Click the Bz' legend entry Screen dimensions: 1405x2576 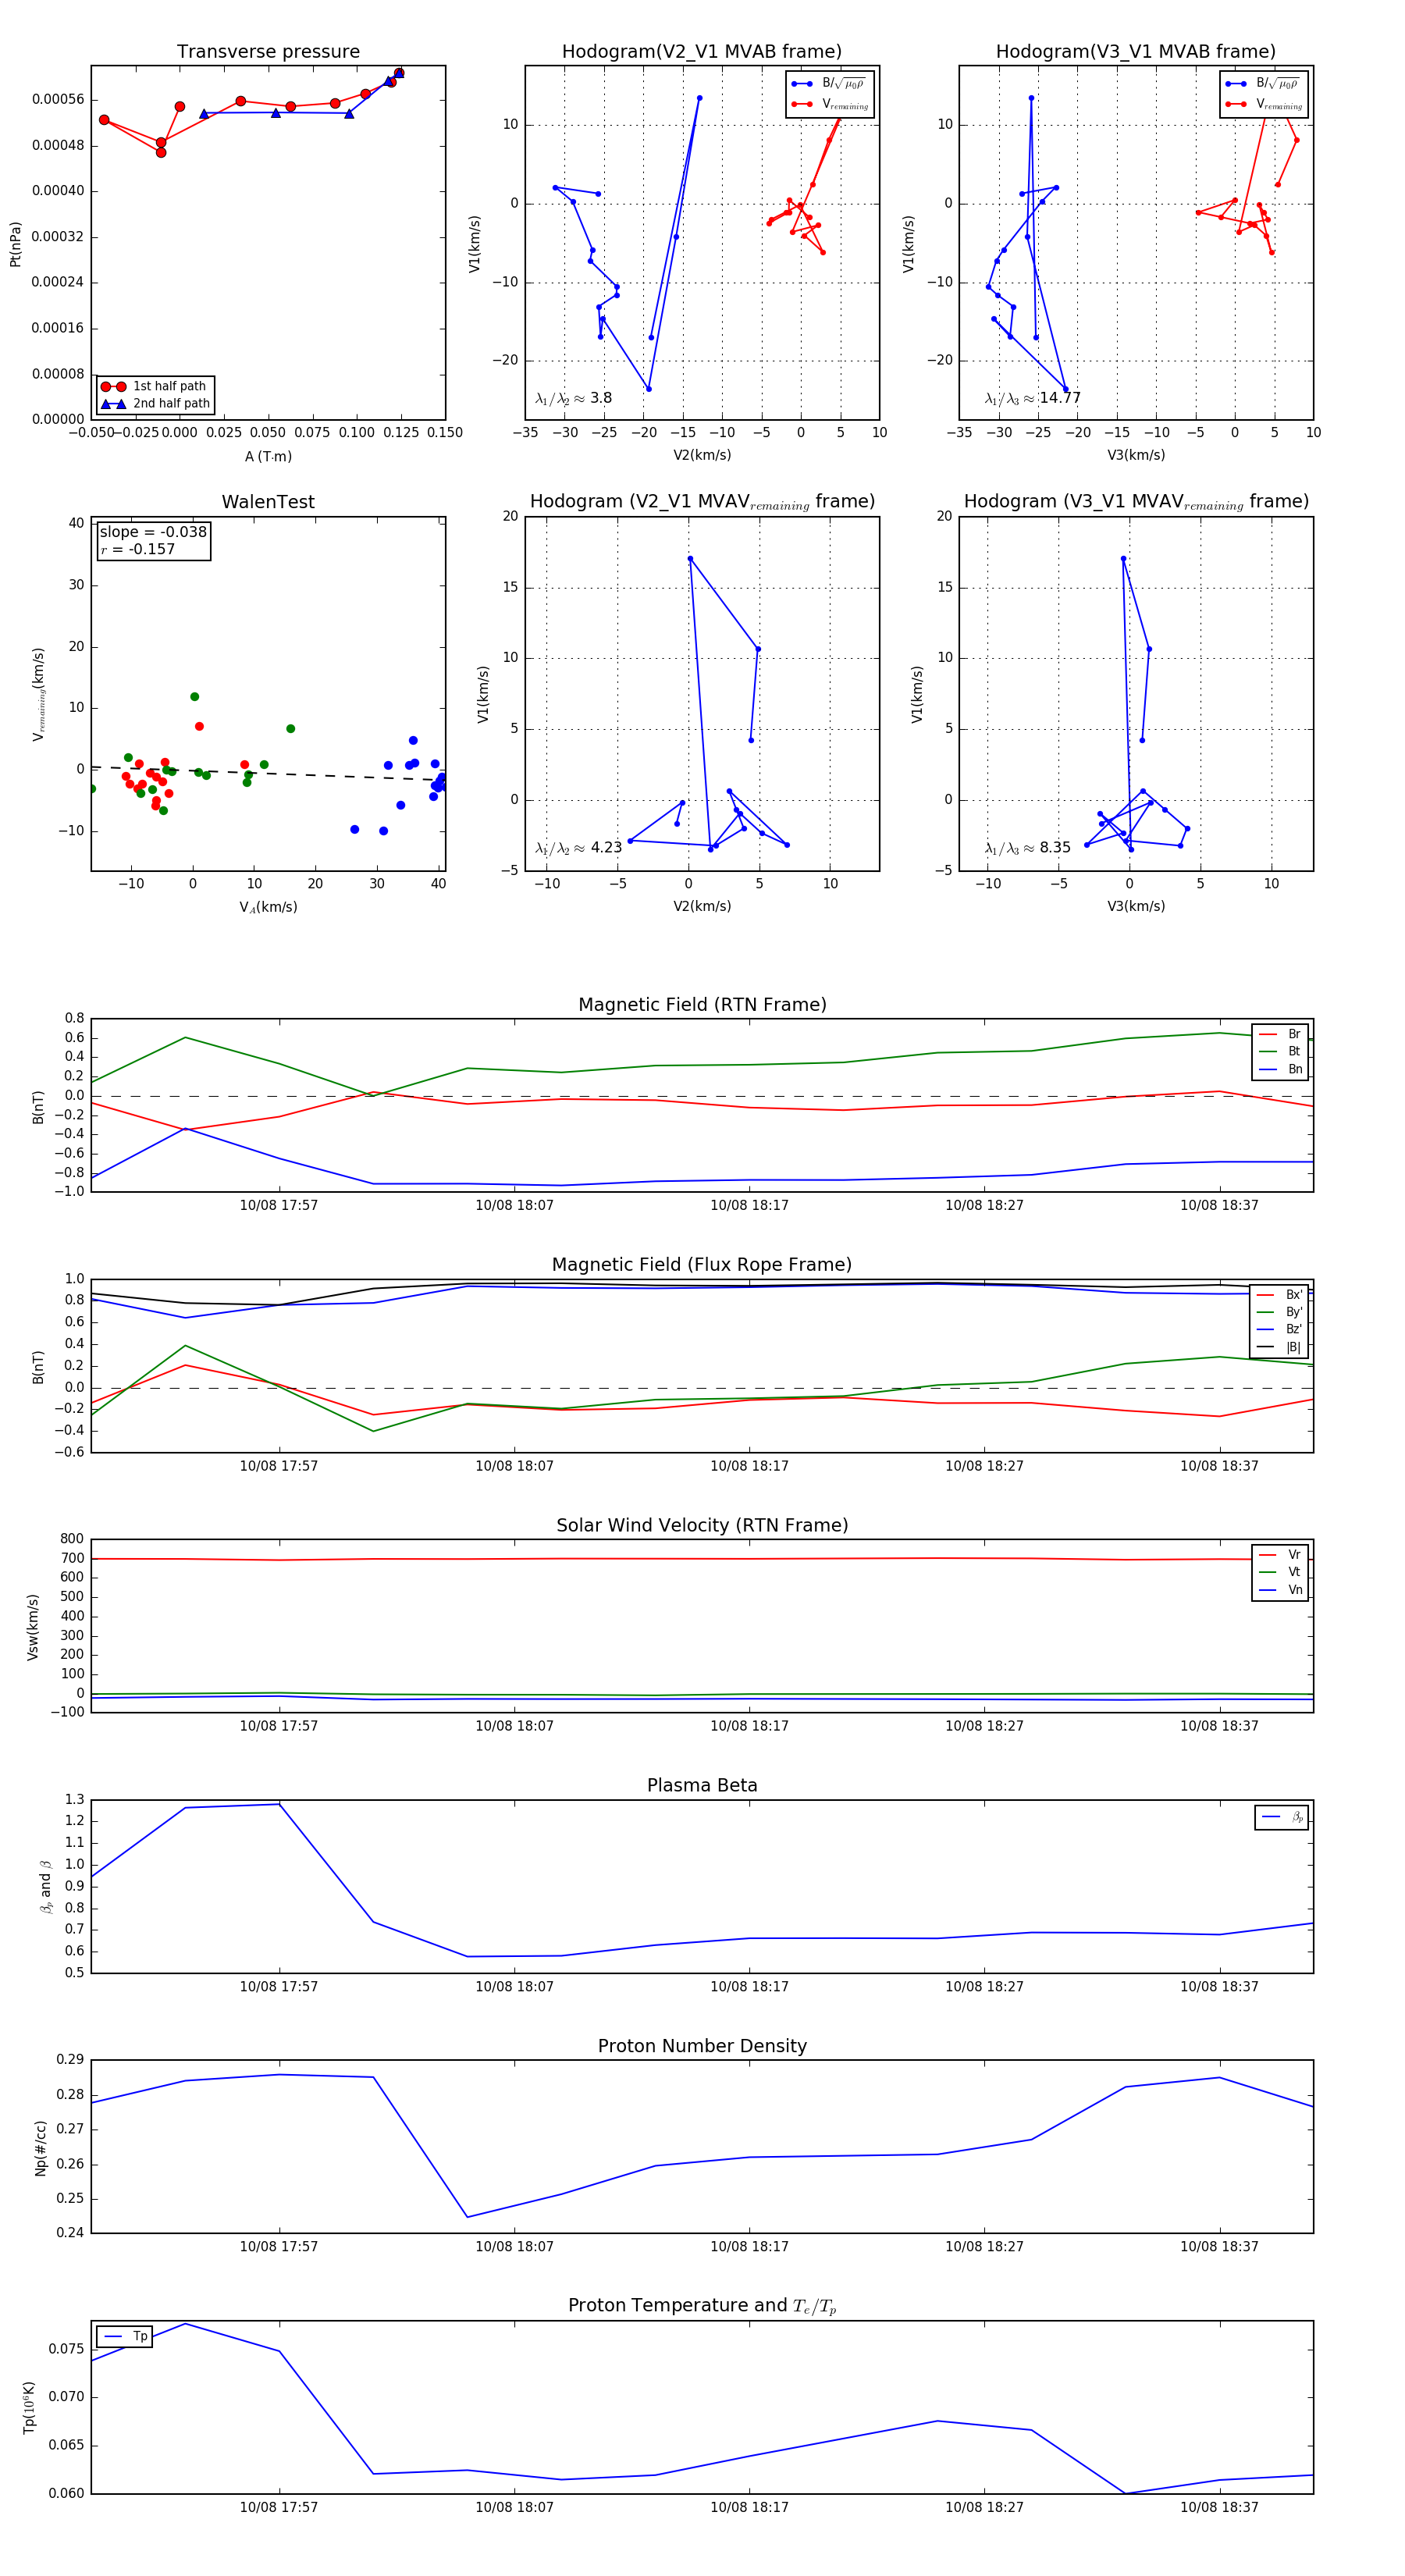[1279, 1329]
